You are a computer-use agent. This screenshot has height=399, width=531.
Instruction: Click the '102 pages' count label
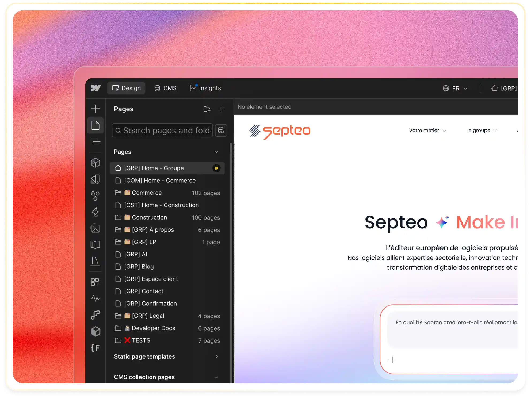(x=206, y=193)
